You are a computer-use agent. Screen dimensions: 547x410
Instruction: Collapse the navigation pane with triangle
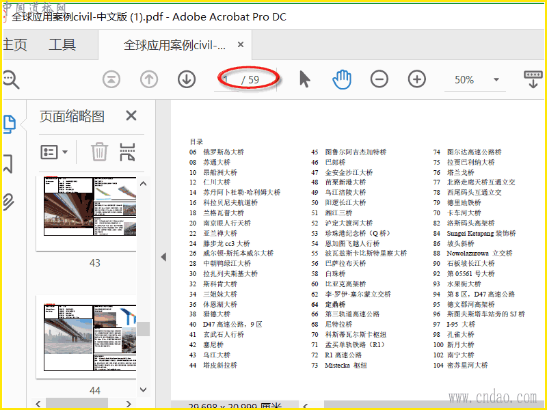tap(163, 257)
